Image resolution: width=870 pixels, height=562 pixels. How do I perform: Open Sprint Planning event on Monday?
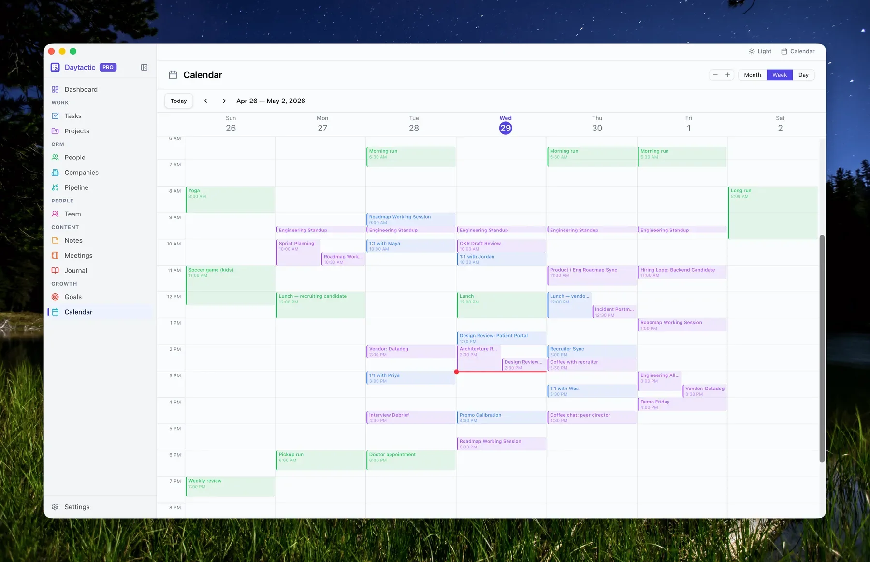[x=298, y=252]
